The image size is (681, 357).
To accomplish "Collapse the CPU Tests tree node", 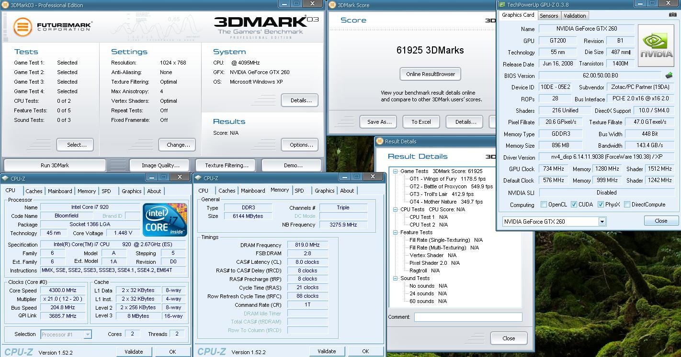I will [x=396, y=209].
